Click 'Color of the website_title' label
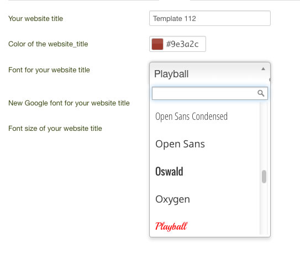The width and height of the screenshot is (300, 260). tap(48, 44)
